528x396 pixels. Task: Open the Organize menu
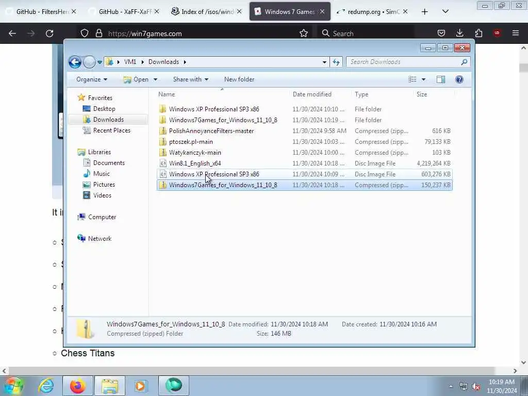[92, 79]
